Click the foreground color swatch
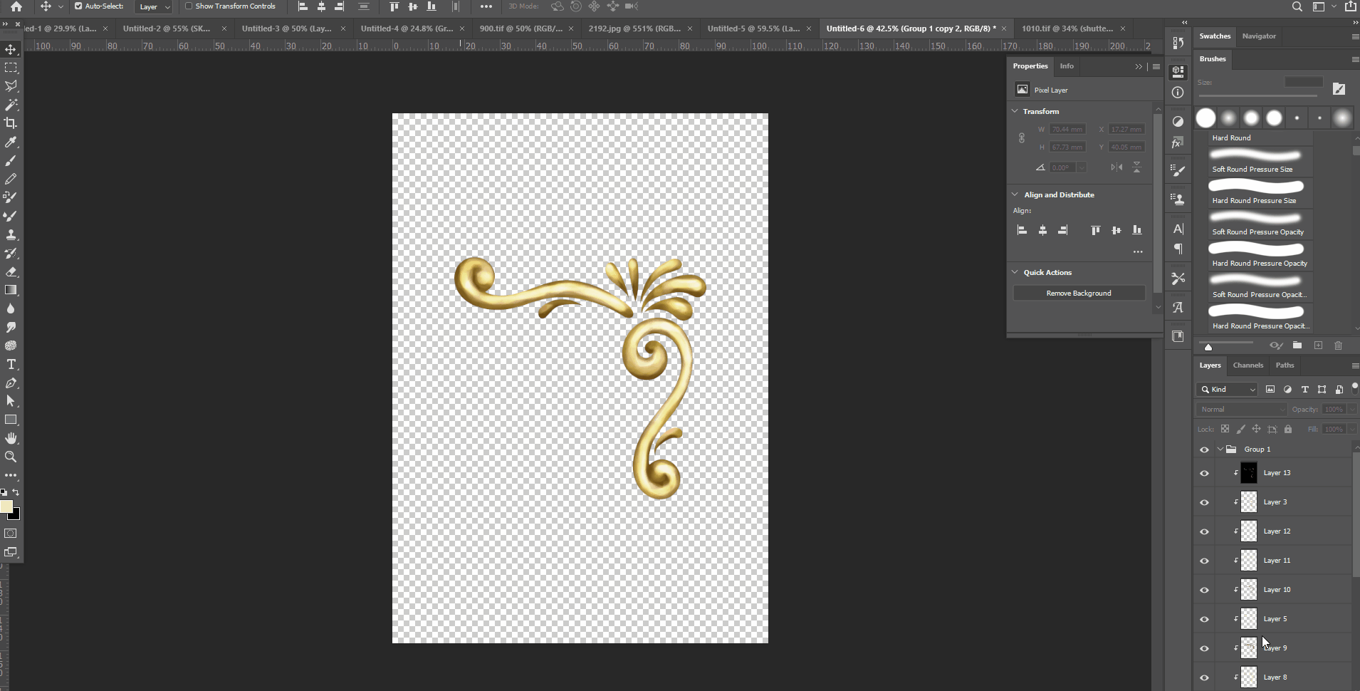This screenshot has height=691, width=1360. (x=6, y=506)
